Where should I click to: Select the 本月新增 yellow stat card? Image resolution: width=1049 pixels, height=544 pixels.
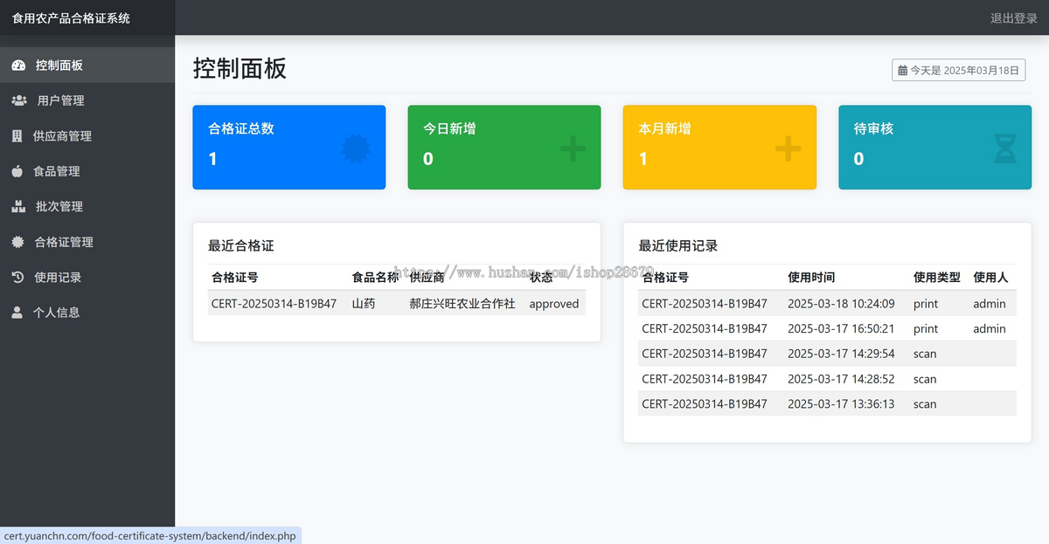[719, 148]
